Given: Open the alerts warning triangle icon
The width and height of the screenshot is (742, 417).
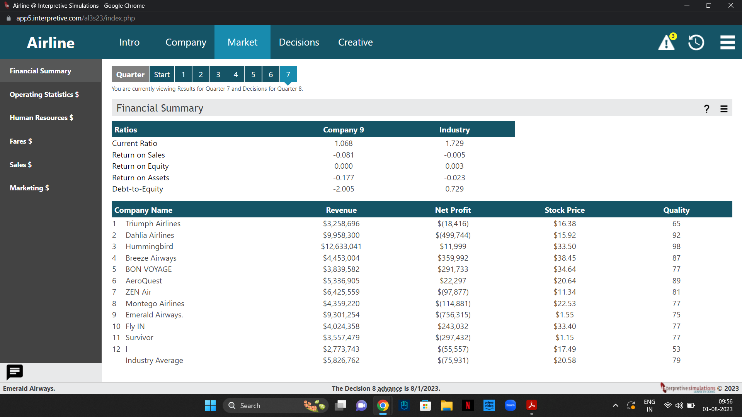Looking at the screenshot, I should pyautogui.click(x=667, y=42).
